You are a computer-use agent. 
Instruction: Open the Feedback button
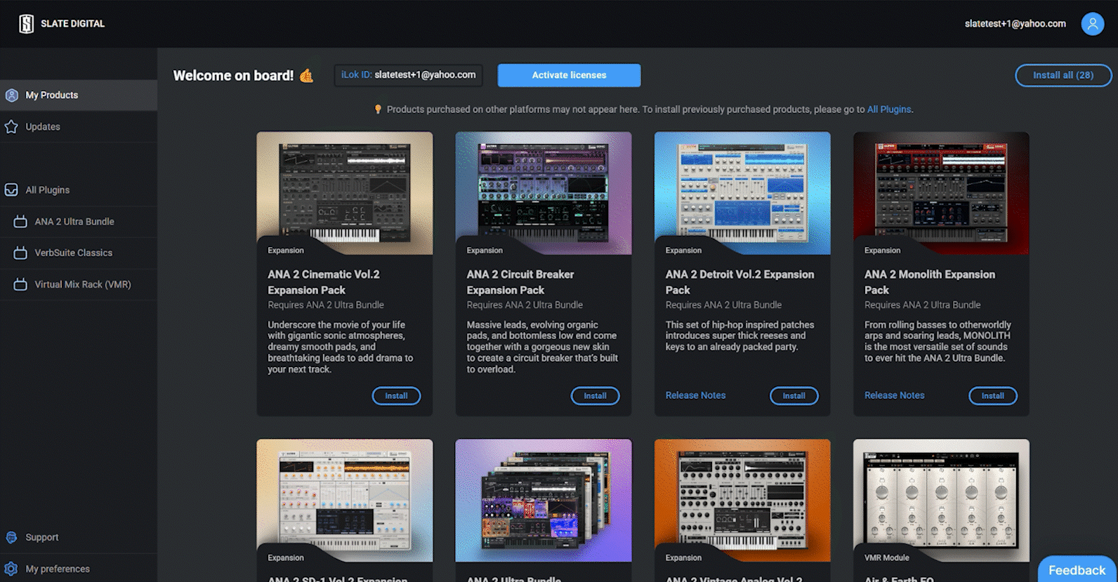tap(1077, 570)
